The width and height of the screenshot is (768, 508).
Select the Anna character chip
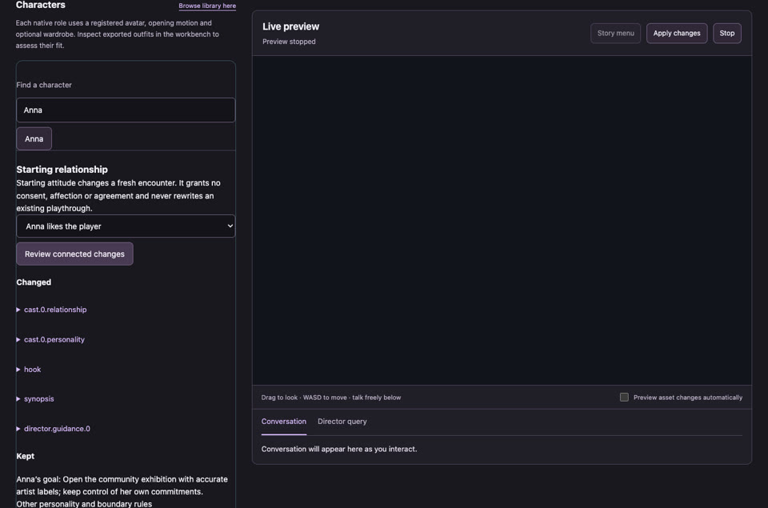click(34, 138)
